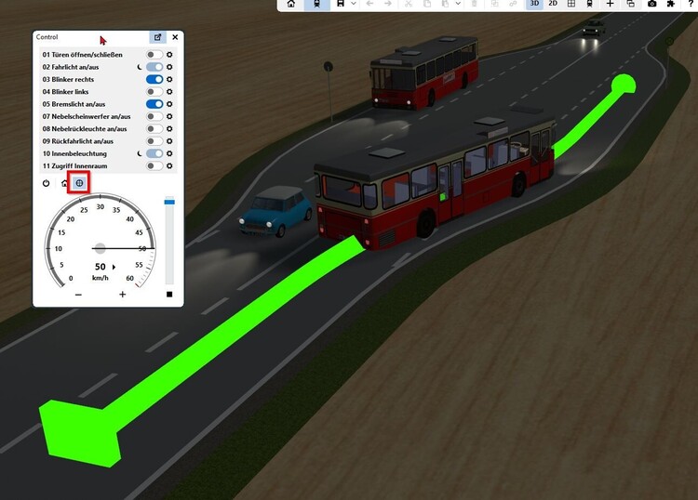Viewport: 698px width, 500px height.
Task: Toggle 10 Innenbeleuchtung switch
Action: point(154,153)
